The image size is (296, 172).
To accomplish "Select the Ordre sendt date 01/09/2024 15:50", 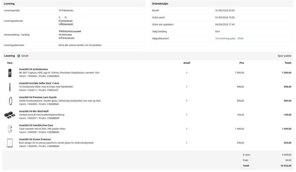I will coord(225,18).
